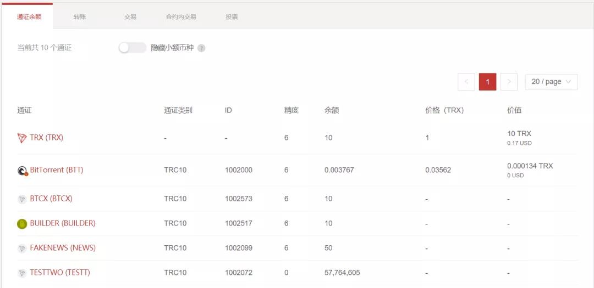Click the 通证类别 column header
Viewport: 594px width, 288px height.
pyautogui.click(x=178, y=110)
